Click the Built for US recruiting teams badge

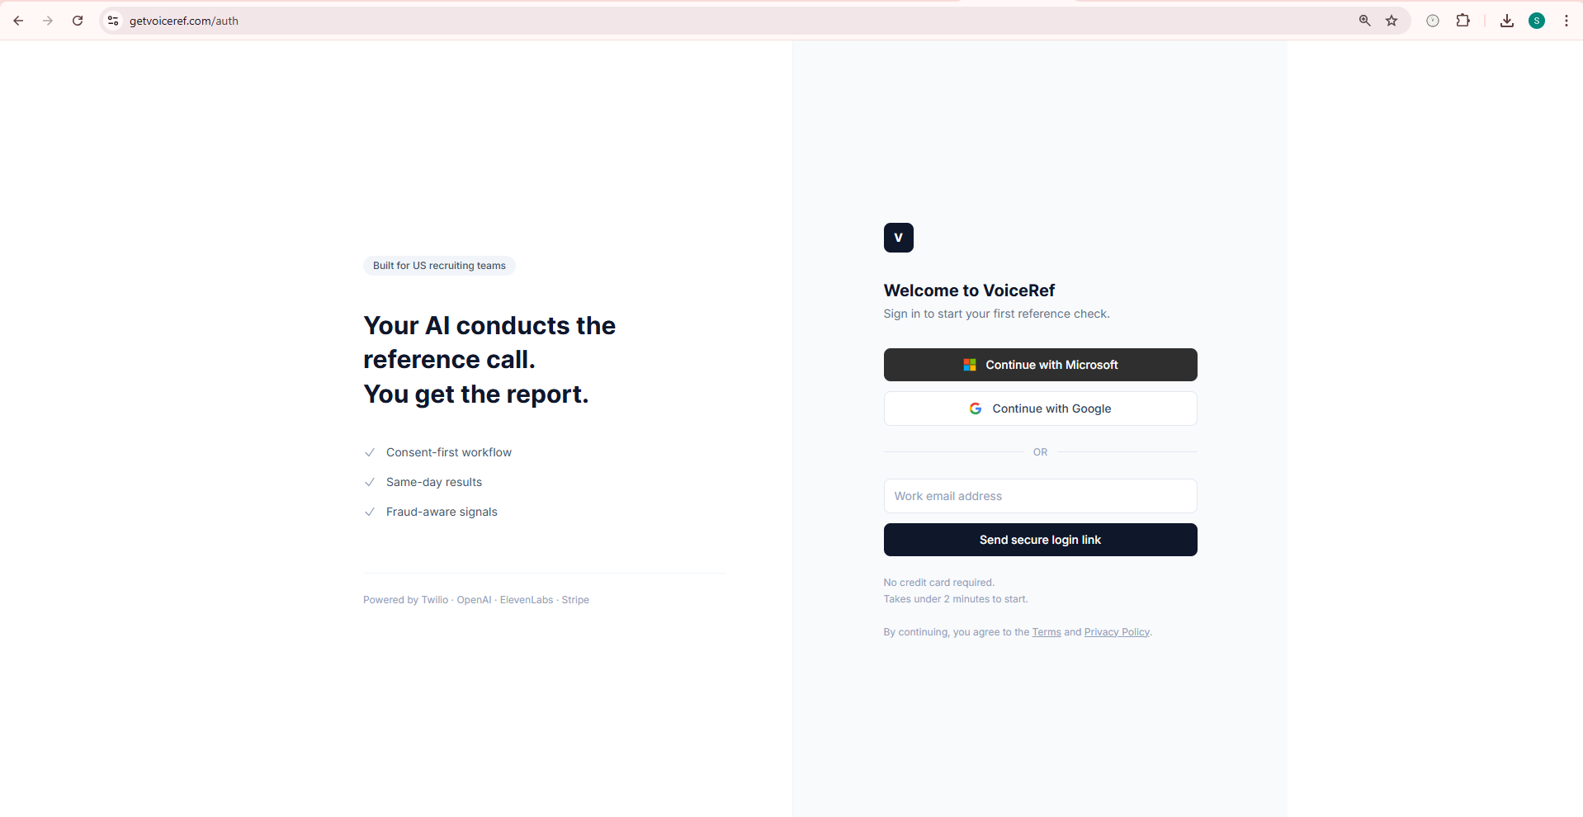tap(439, 266)
